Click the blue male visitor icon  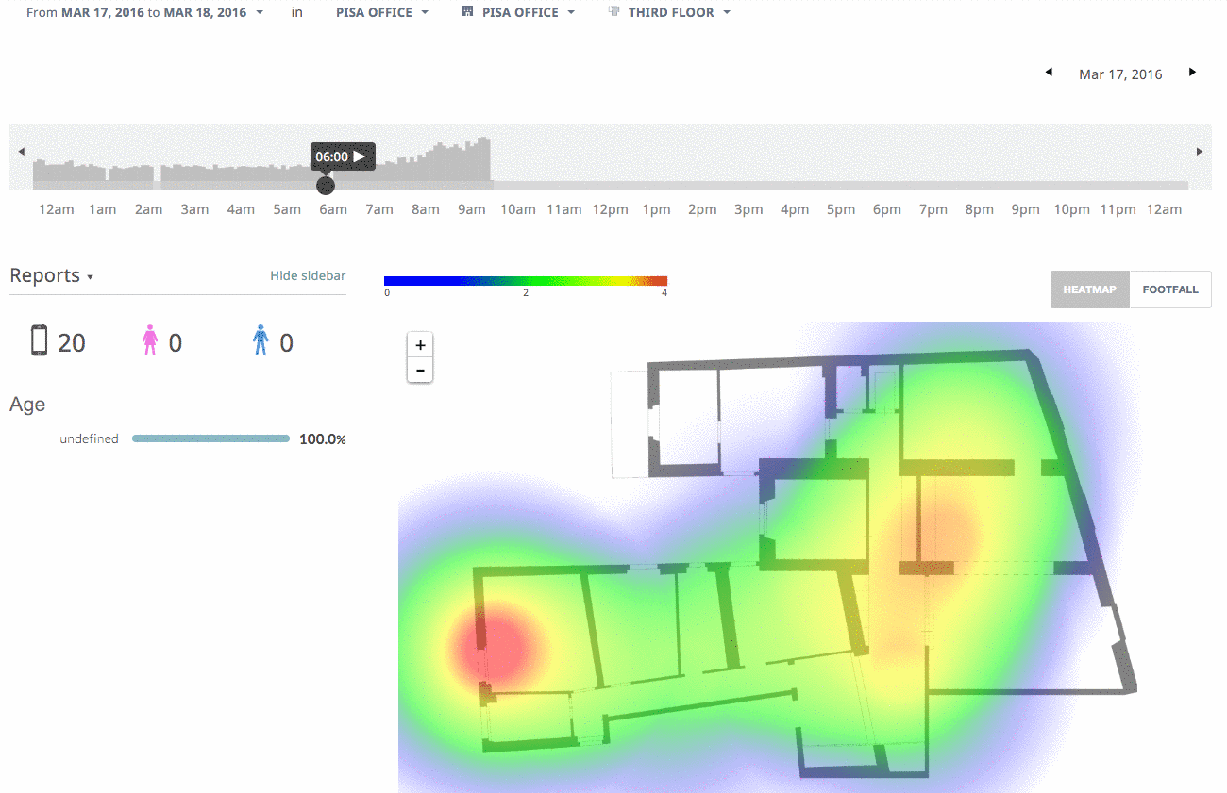(261, 341)
